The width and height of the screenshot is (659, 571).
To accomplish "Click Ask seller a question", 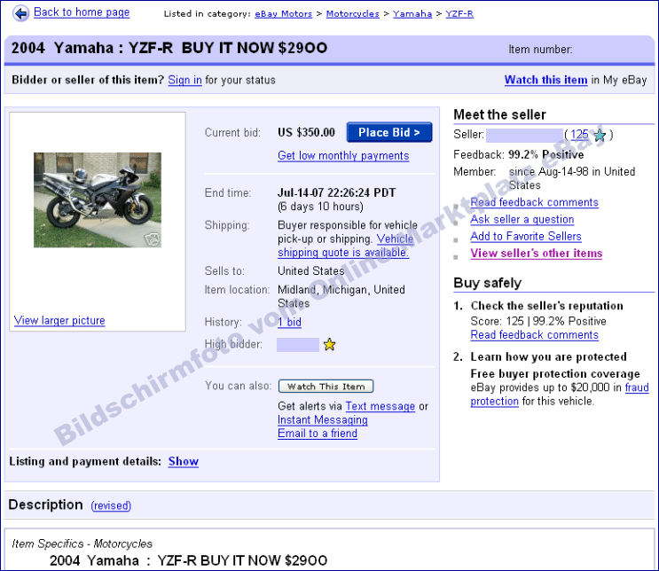I will point(522,219).
